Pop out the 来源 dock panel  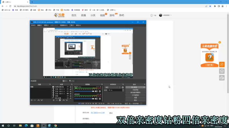point(72,84)
